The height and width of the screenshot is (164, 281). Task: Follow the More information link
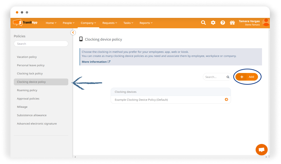pos(96,62)
